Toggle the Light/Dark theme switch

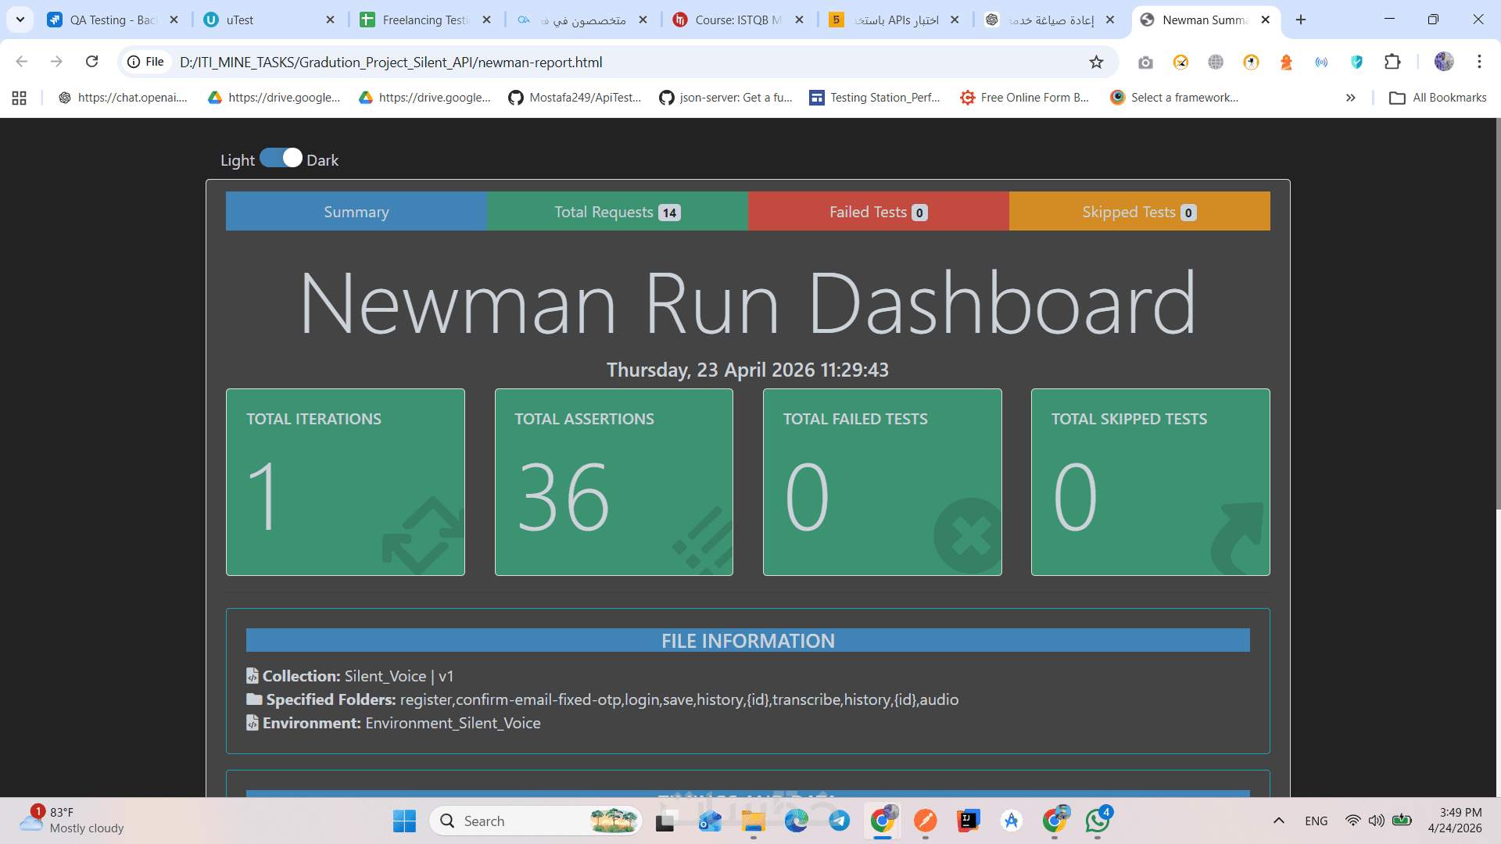tap(281, 159)
